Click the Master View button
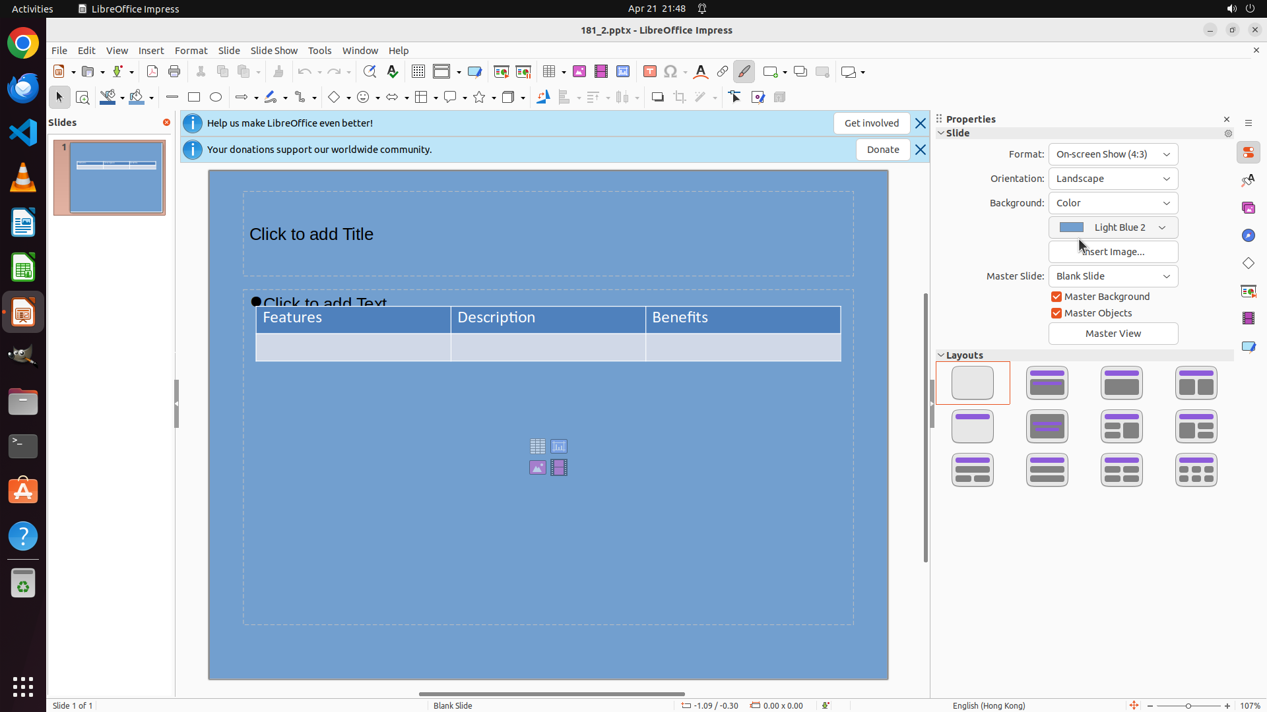 (x=1113, y=334)
